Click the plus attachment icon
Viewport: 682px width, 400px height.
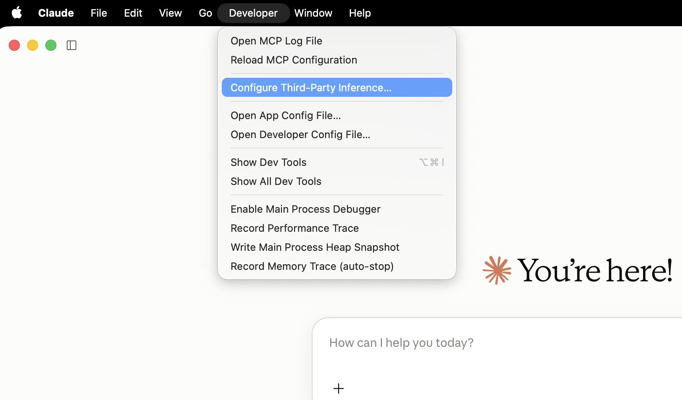pos(339,388)
